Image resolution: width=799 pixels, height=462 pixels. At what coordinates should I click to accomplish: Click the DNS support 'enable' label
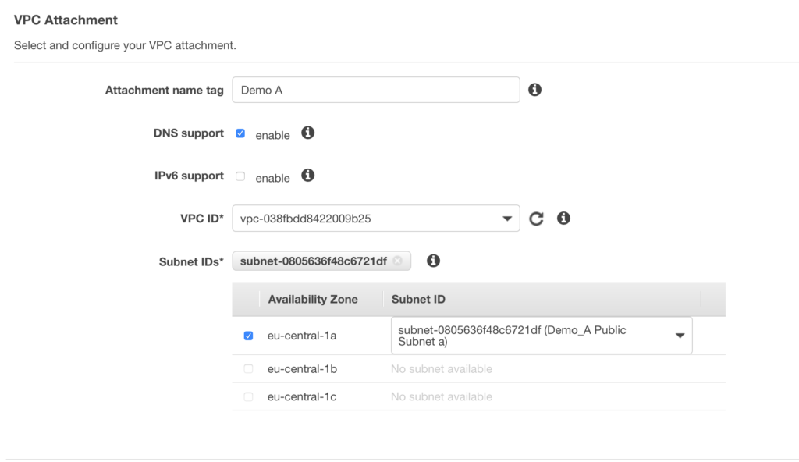coord(272,135)
